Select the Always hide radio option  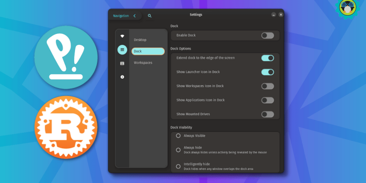(178, 150)
